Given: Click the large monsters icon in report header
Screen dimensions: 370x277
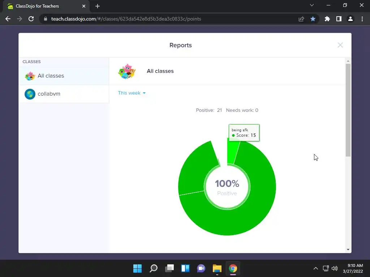Looking at the screenshot, I should click(127, 71).
